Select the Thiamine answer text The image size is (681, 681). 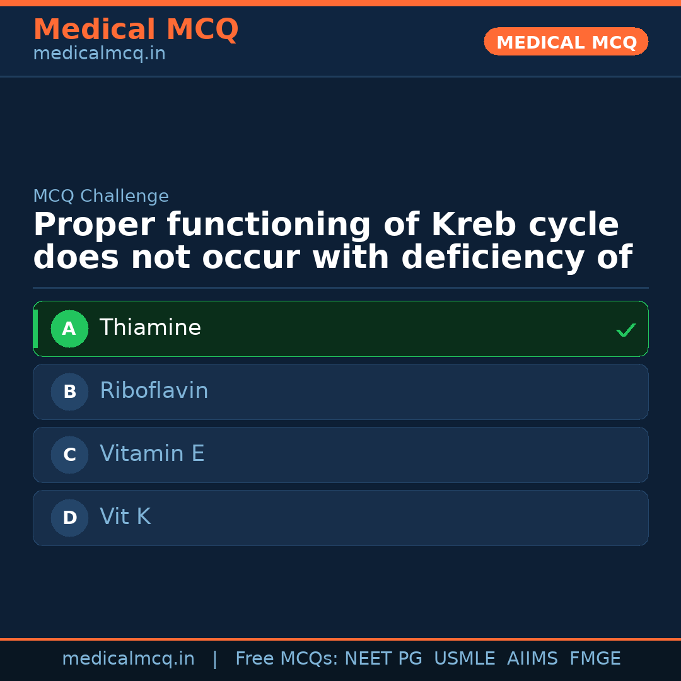pyautogui.click(x=150, y=328)
